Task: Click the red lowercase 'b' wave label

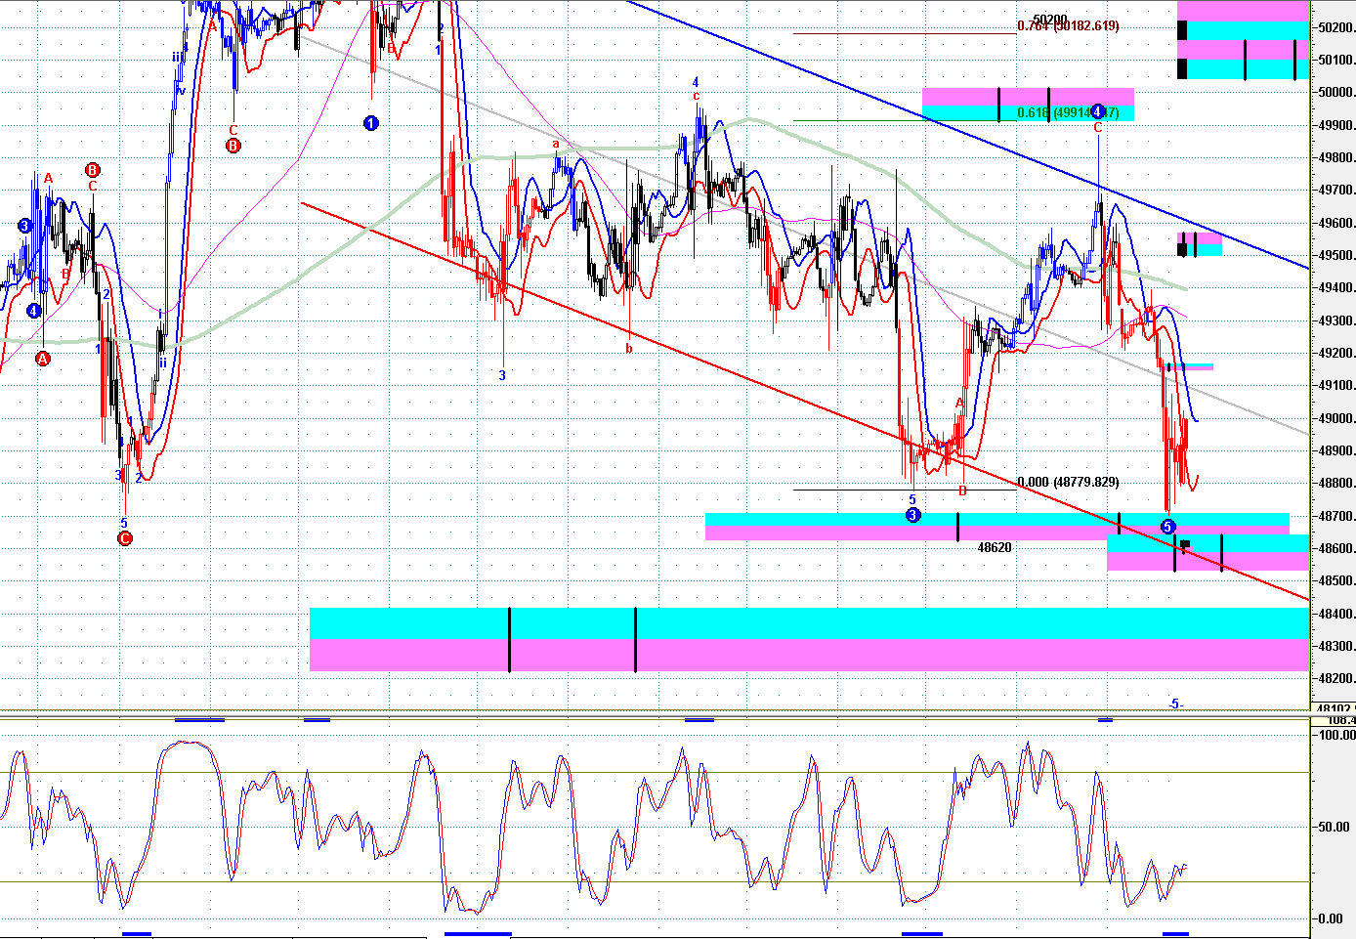Action: pos(629,347)
